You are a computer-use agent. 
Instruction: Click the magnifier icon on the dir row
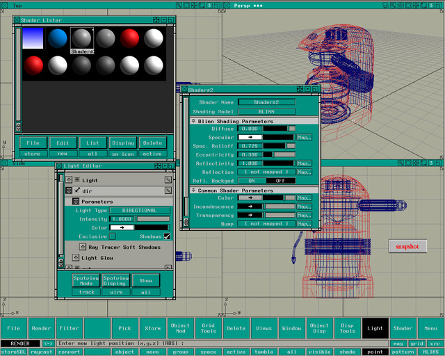pos(168,191)
